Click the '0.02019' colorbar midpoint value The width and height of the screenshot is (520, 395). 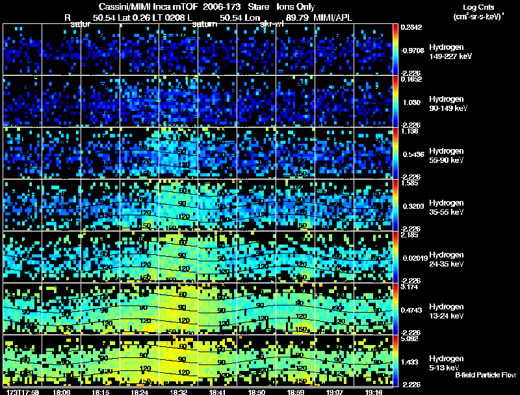[x=415, y=258]
